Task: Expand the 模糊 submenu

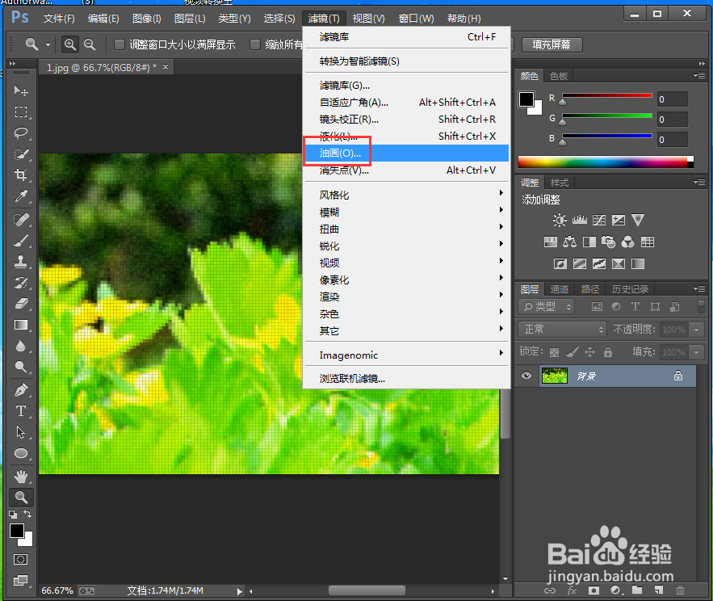Action: pos(406,212)
